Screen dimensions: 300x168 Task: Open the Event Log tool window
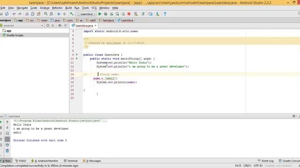tap(266, 161)
